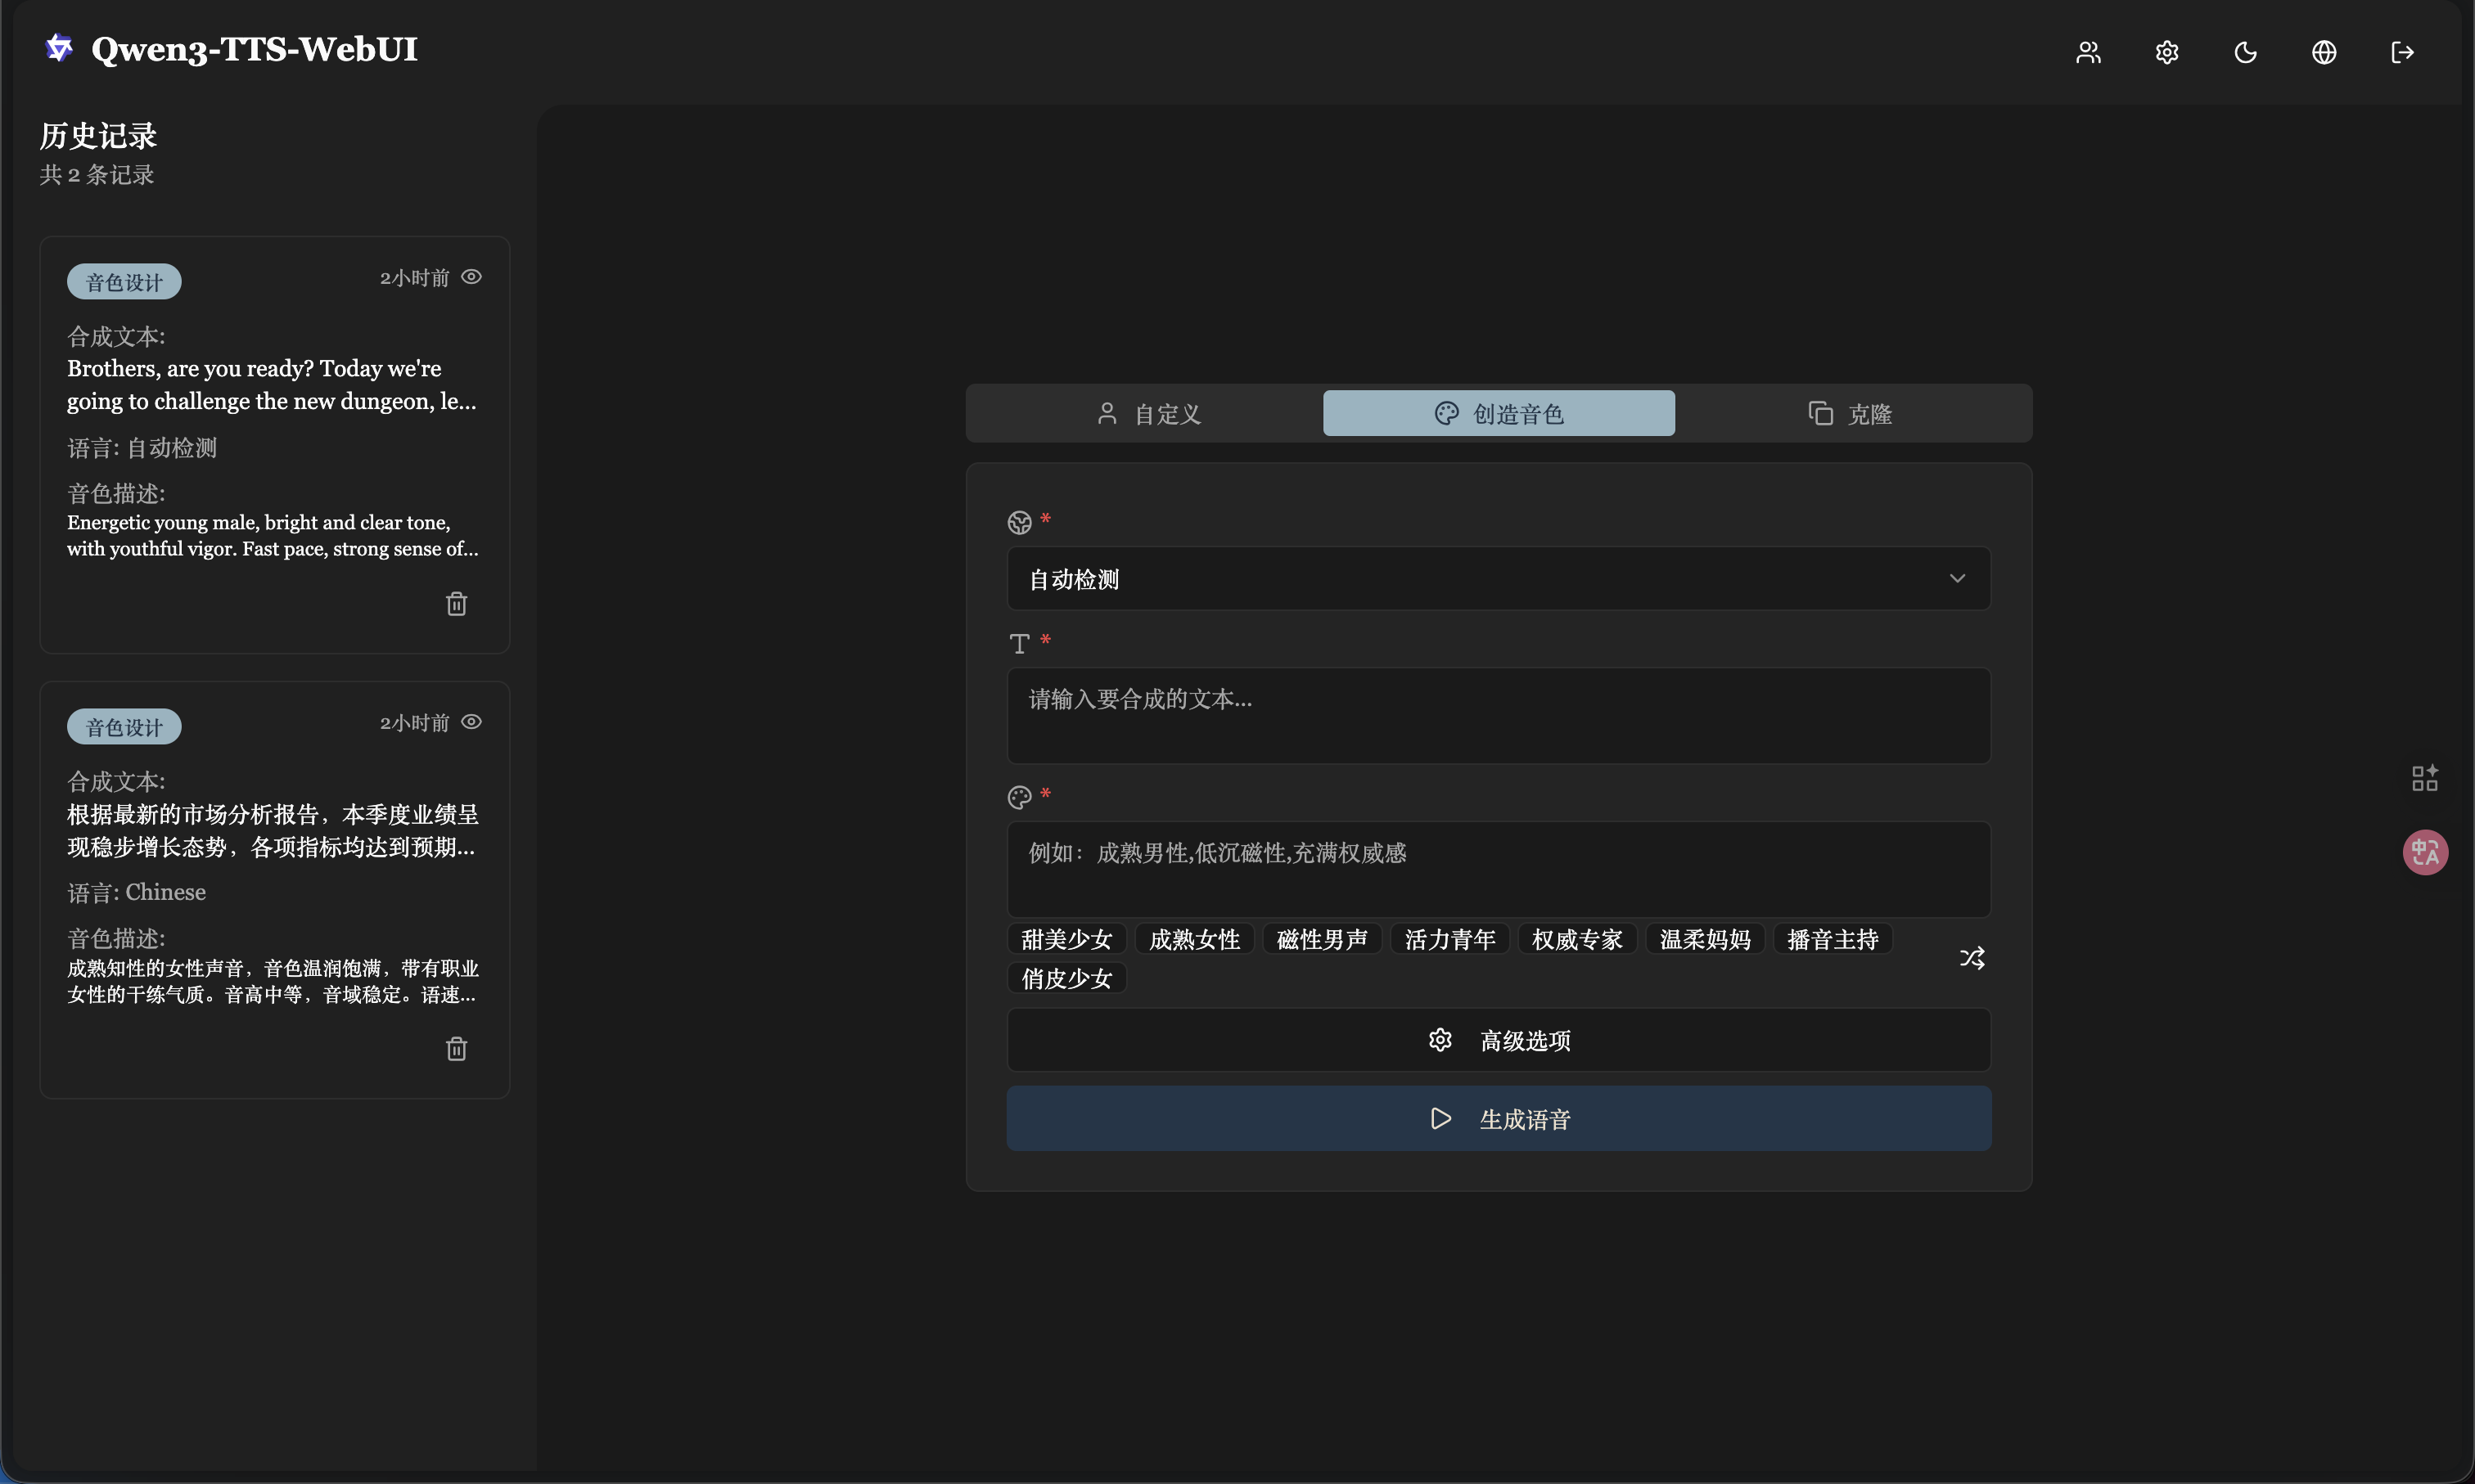Select the 磁性男声 voice style tag
The width and height of the screenshot is (2475, 1484).
tap(1320, 938)
